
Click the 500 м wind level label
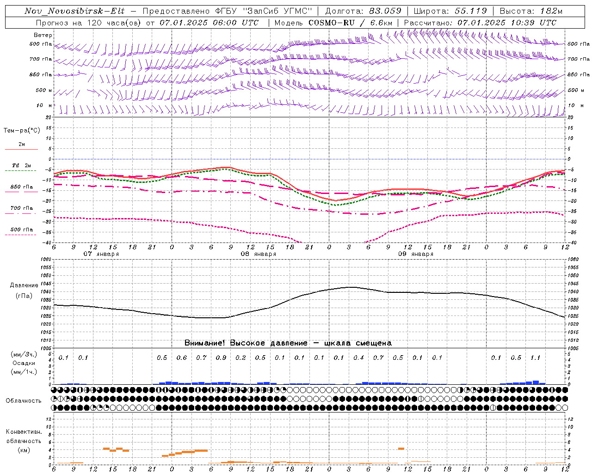[44, 90]
